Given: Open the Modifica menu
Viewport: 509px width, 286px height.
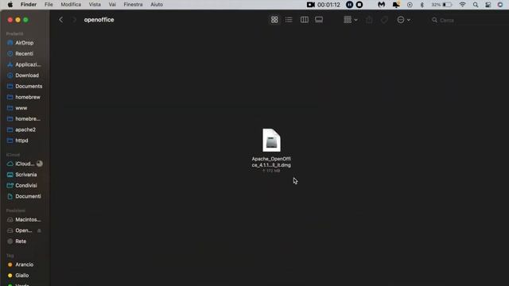Looking at the screenshot, I should click(71, 5).
